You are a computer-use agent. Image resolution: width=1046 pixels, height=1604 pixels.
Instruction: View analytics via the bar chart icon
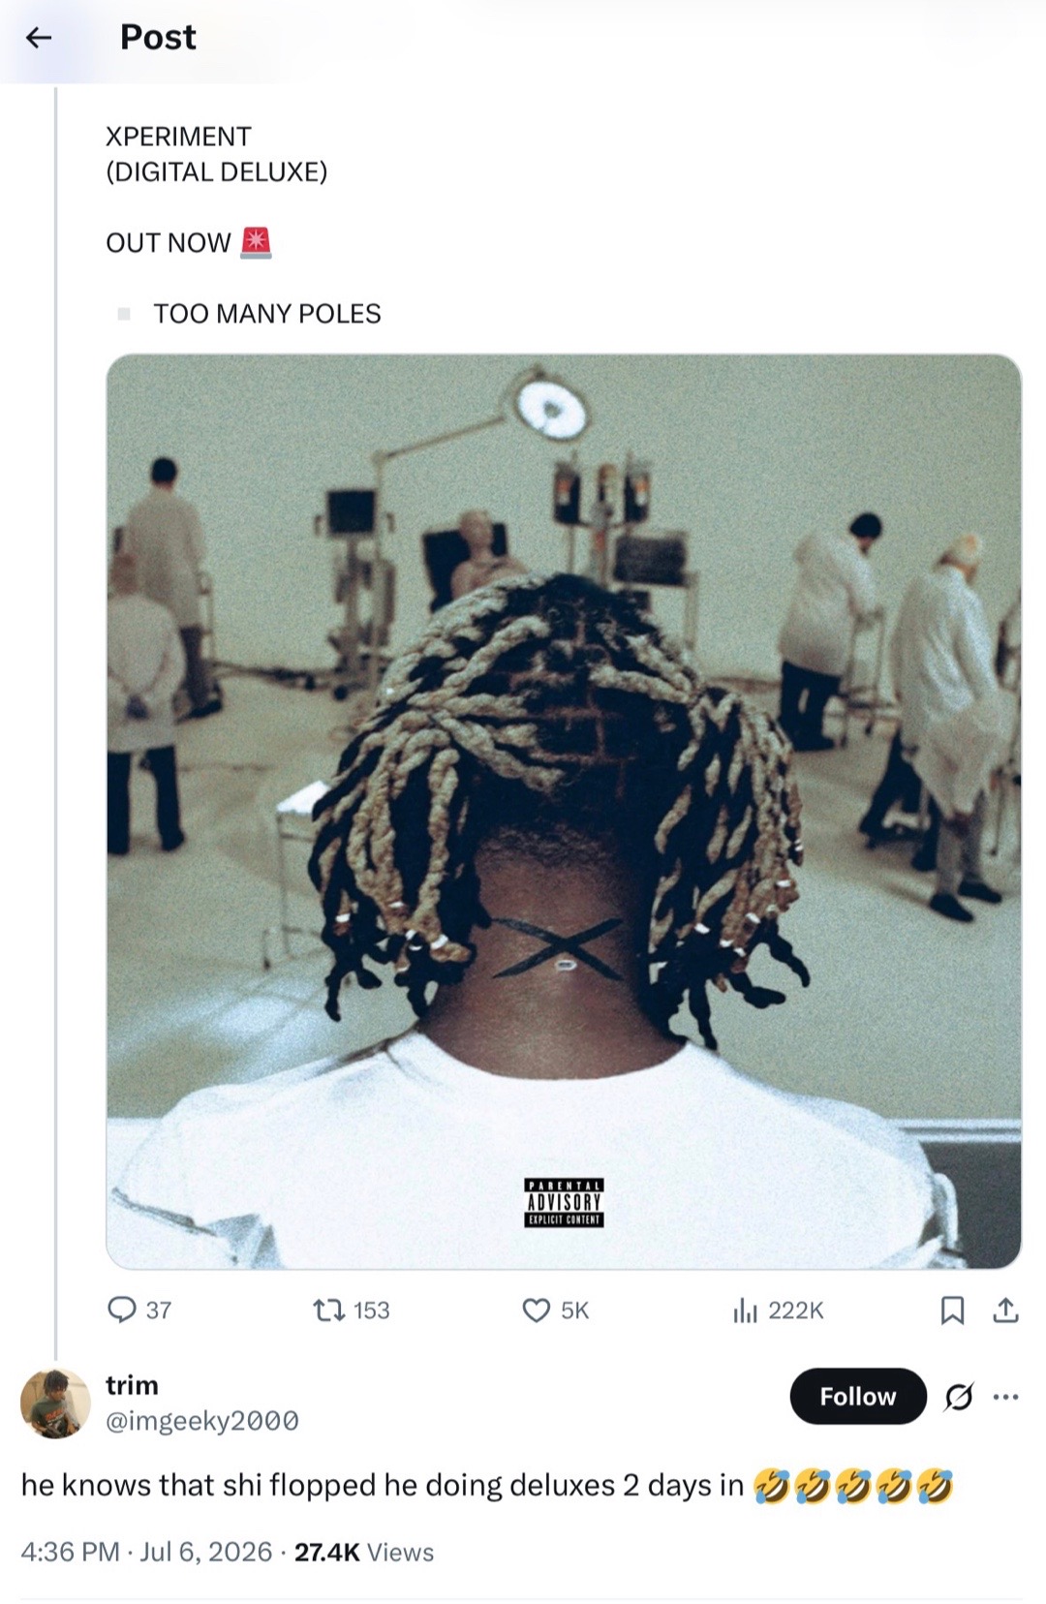pos(745,1311)
